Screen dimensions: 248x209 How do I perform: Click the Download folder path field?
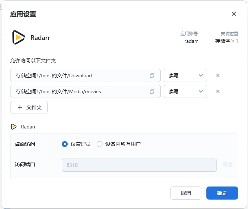click(85, 75)
